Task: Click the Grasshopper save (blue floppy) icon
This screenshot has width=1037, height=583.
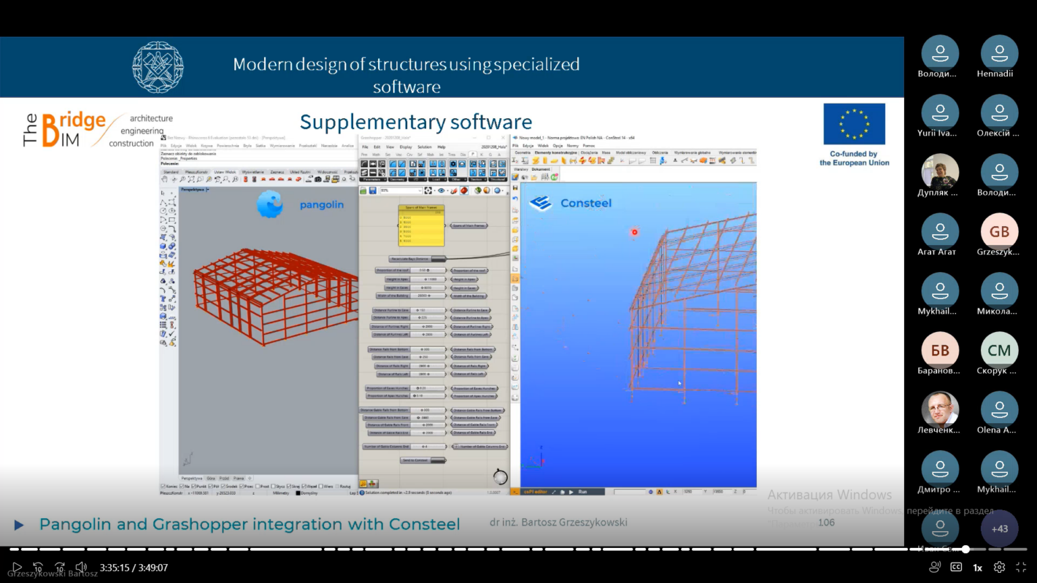Action: [371, 191]
